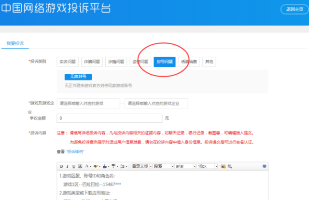Select the 封号问题 complaint category
This screenshot has height=200, width=309.
[164, 62]
